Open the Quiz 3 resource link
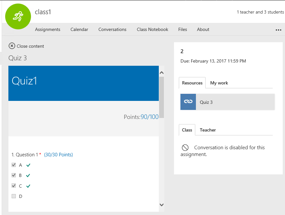Screen dimensions: 285x215 coord(228,102)
